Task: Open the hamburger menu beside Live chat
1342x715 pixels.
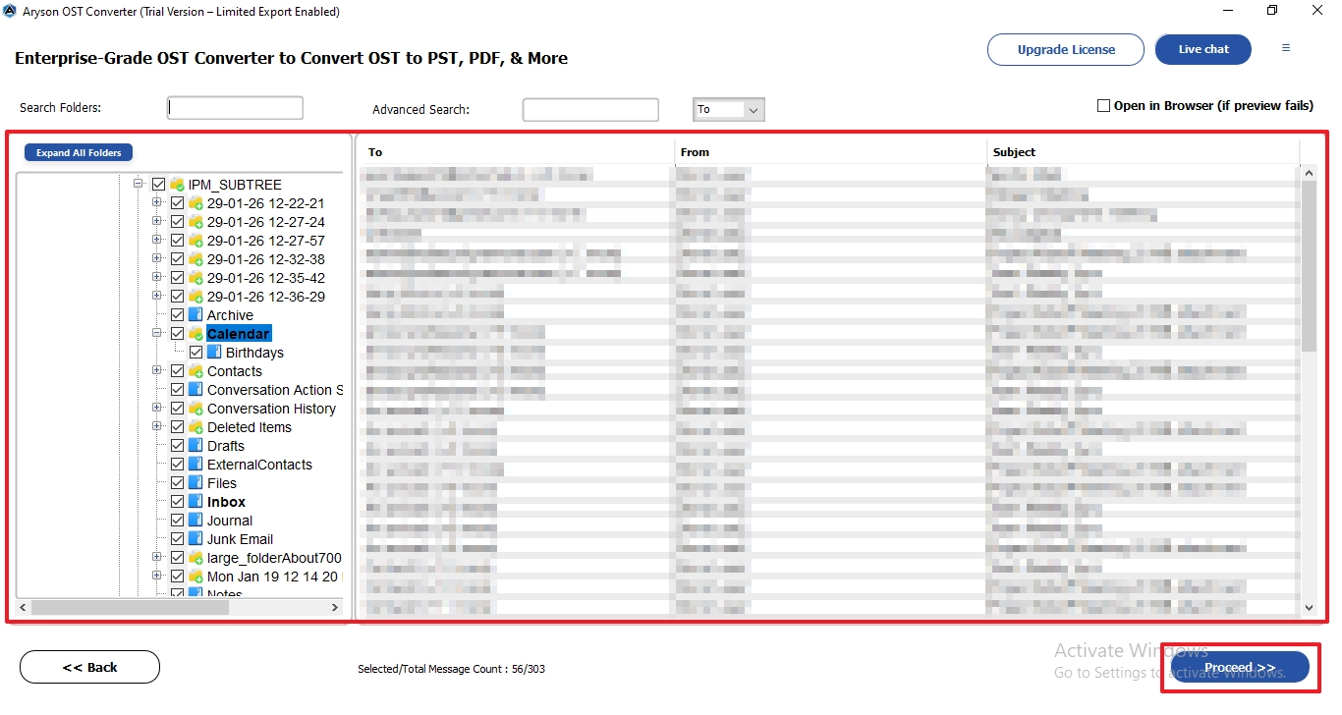Action: [x=1286, y=48]
